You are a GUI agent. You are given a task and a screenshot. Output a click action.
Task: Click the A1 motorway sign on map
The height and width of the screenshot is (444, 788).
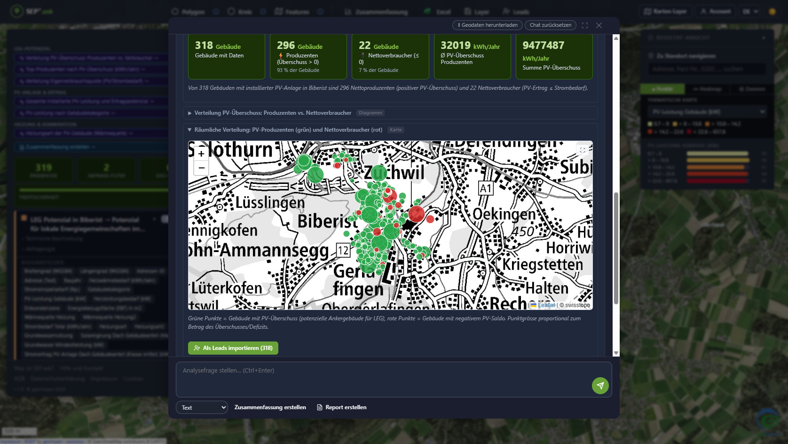[486, 189]
